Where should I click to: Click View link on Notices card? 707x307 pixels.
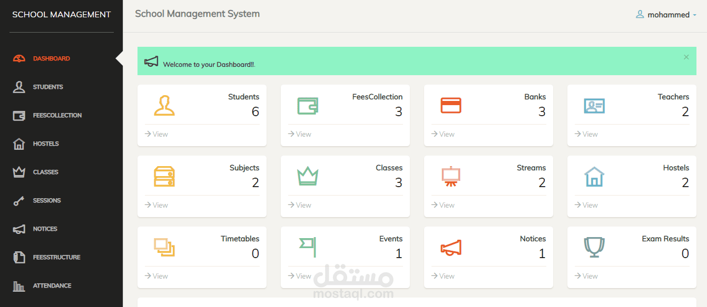click(443, 276)
